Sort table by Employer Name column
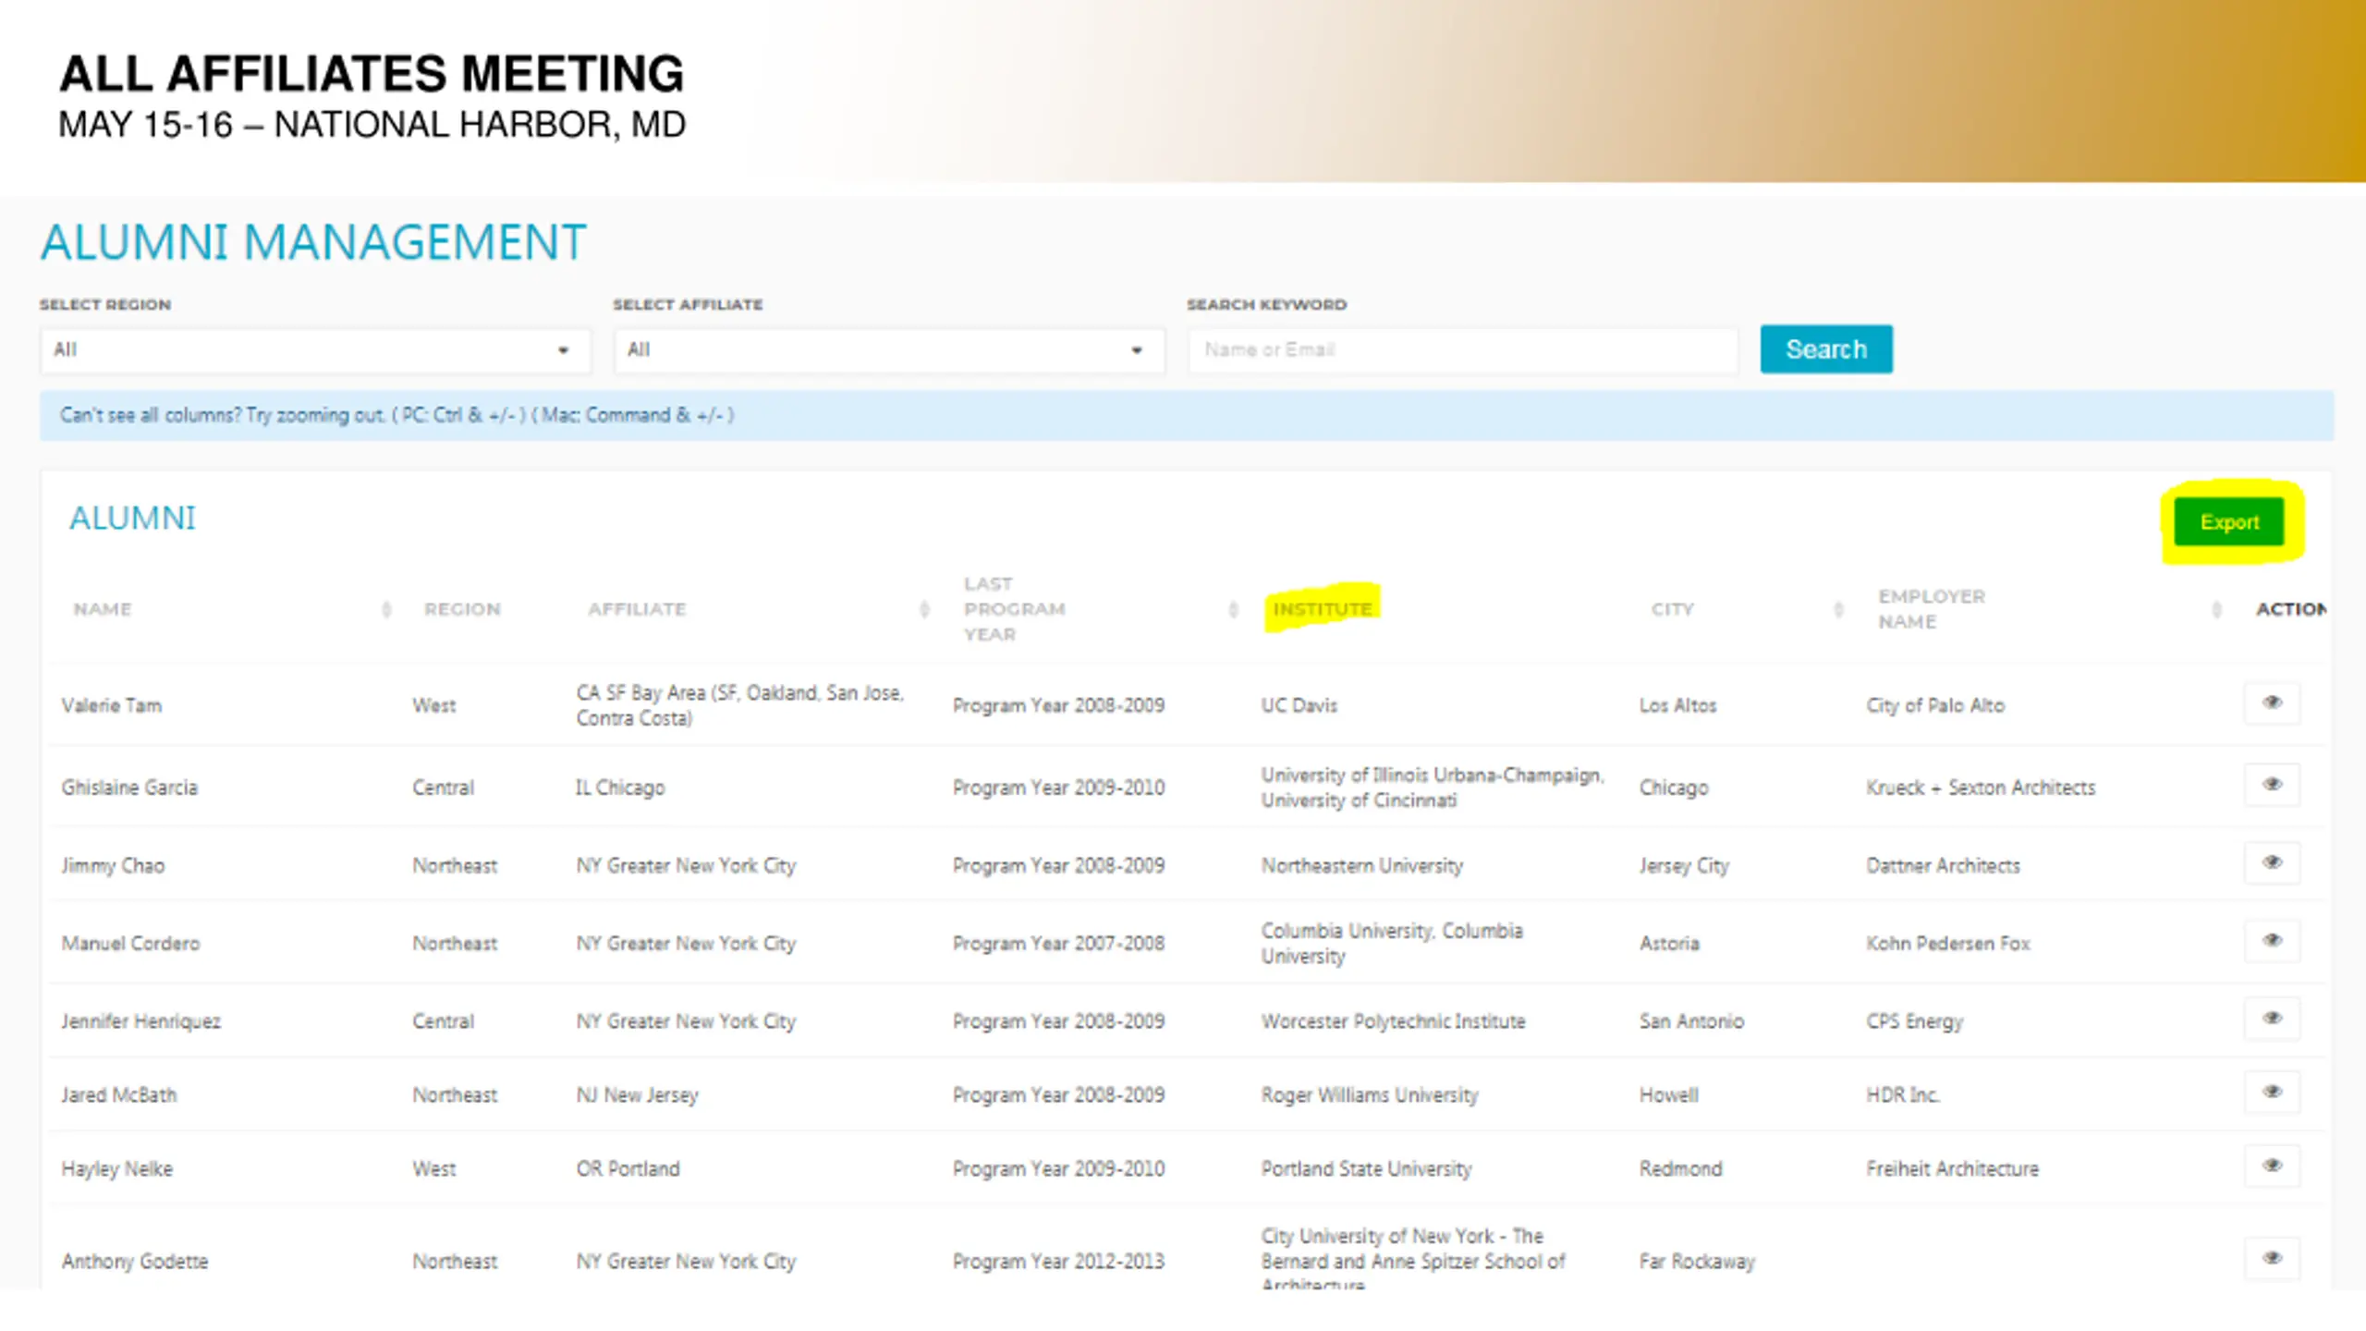The height and width of the screenshot is (1331, 2366). tap(2216, 609)
